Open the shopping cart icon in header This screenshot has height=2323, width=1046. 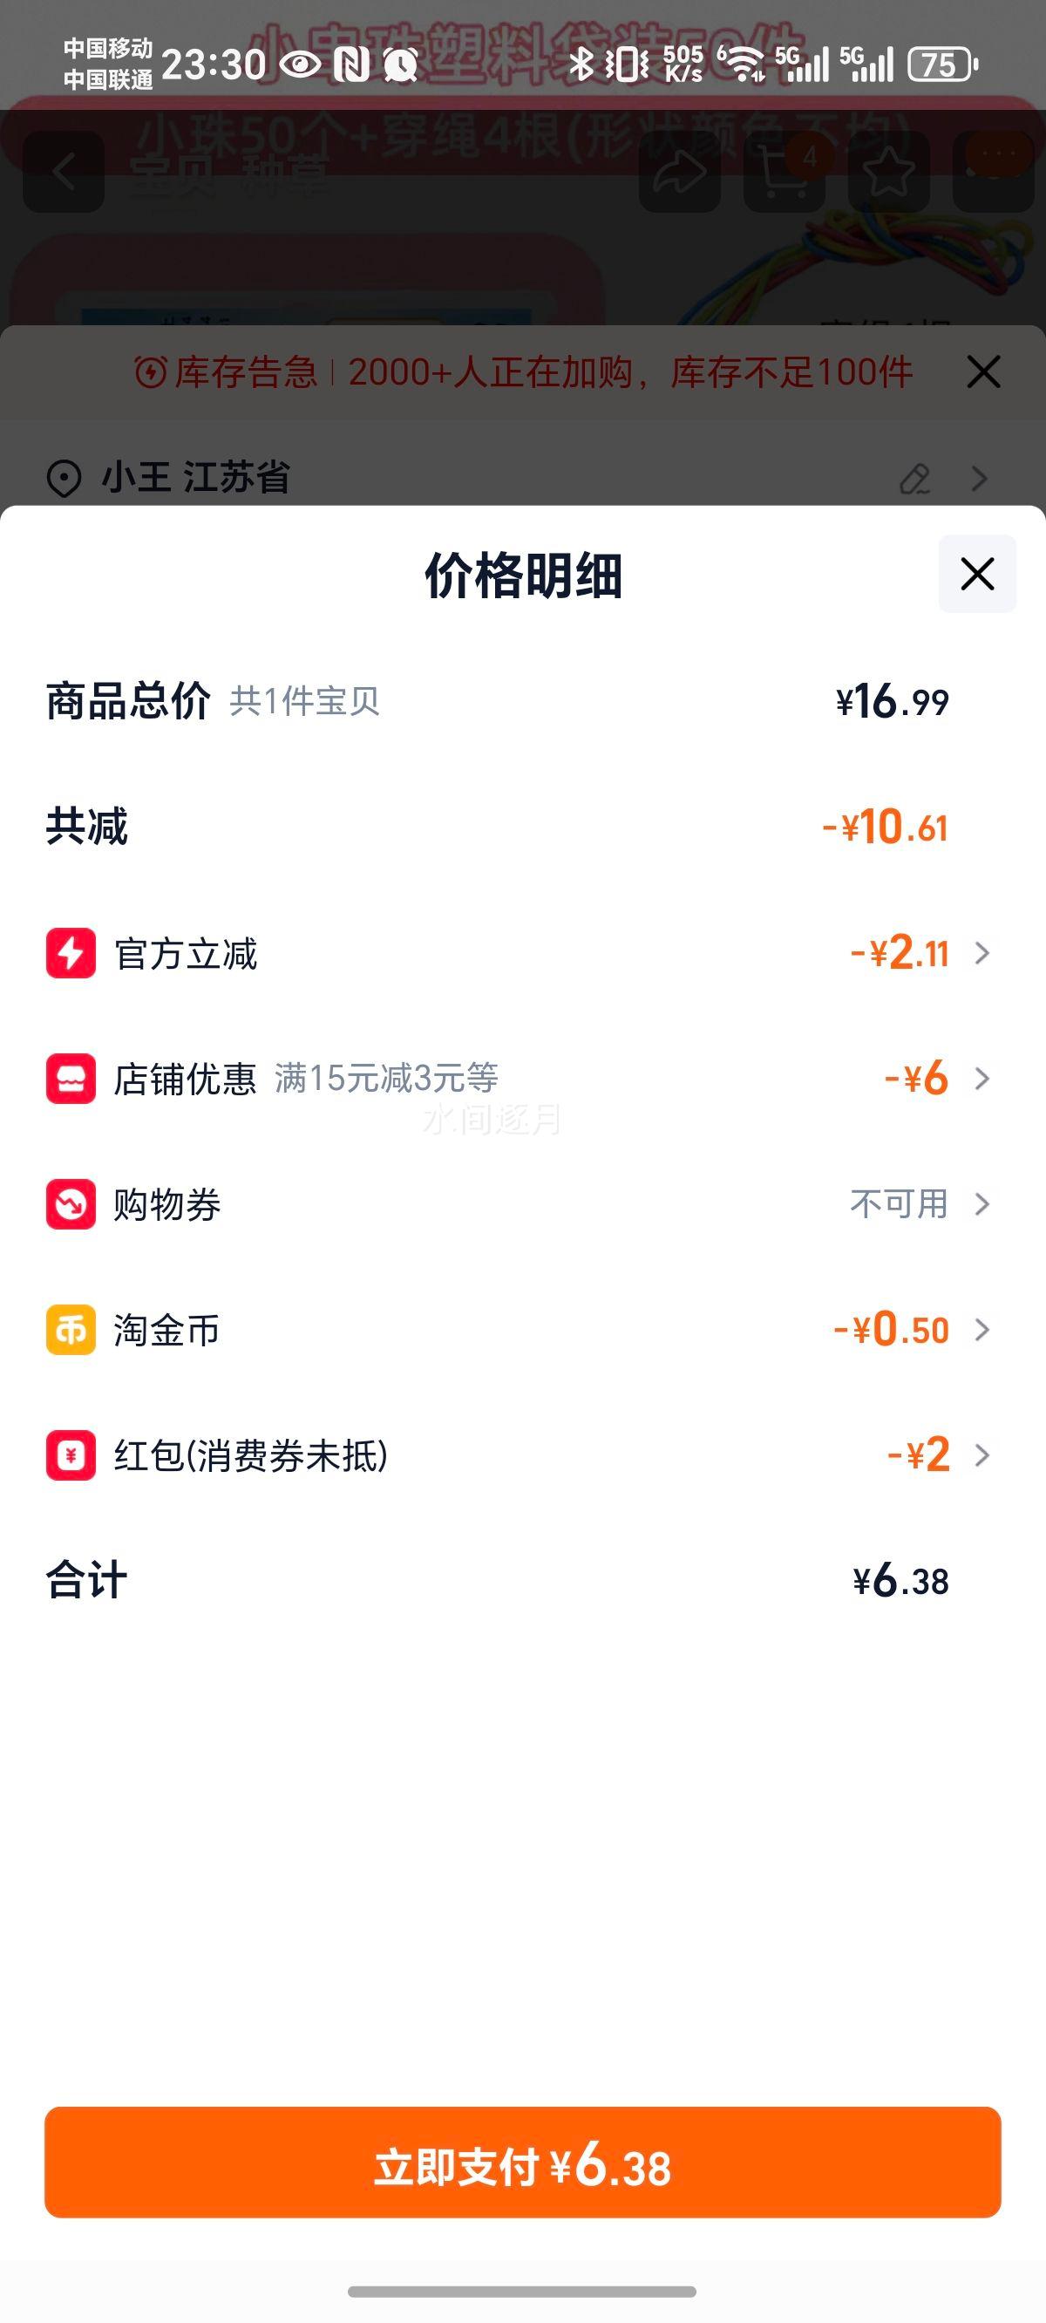(x=784, y=171)
